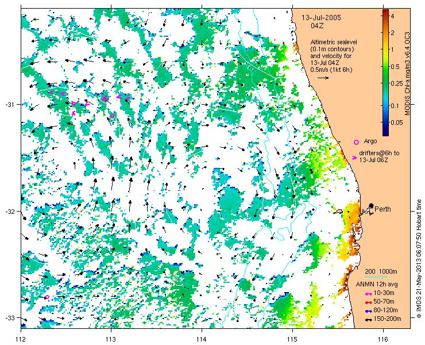Click the 'ANMN 12h avg' legend heading
This screenshot has height=345, width=425.
(x=377, y=285)
